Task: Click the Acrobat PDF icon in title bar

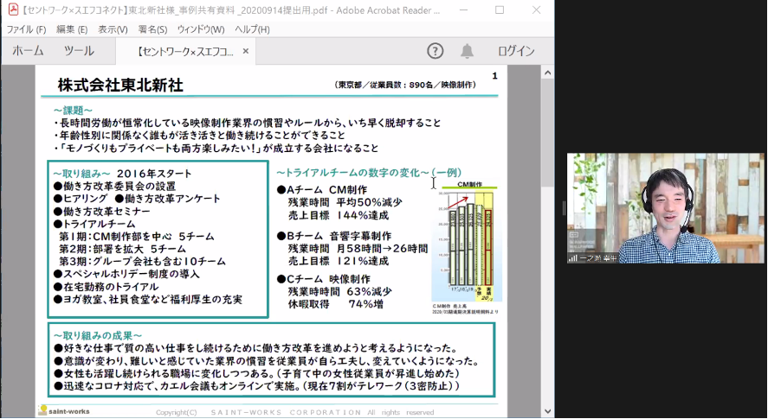Action: 13,10
